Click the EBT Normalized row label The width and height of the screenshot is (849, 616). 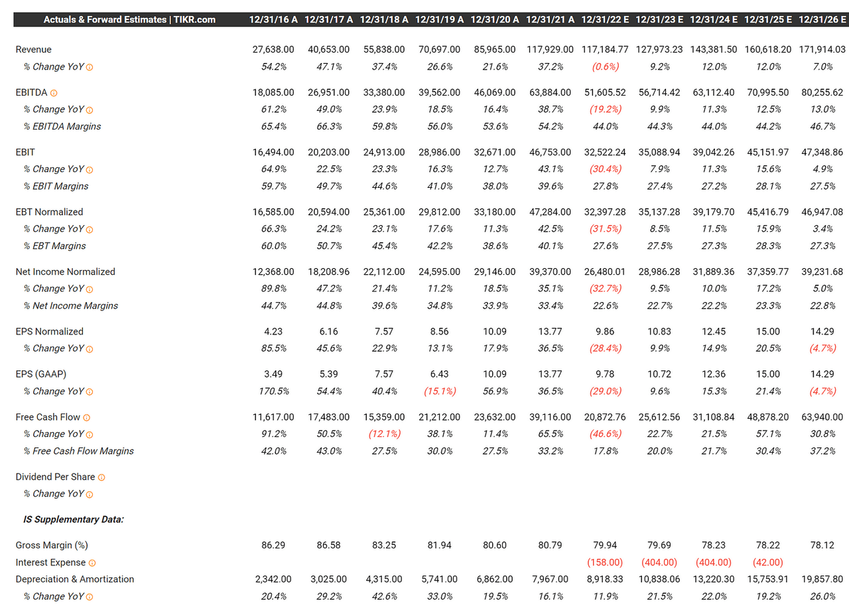tap(50, 212)
